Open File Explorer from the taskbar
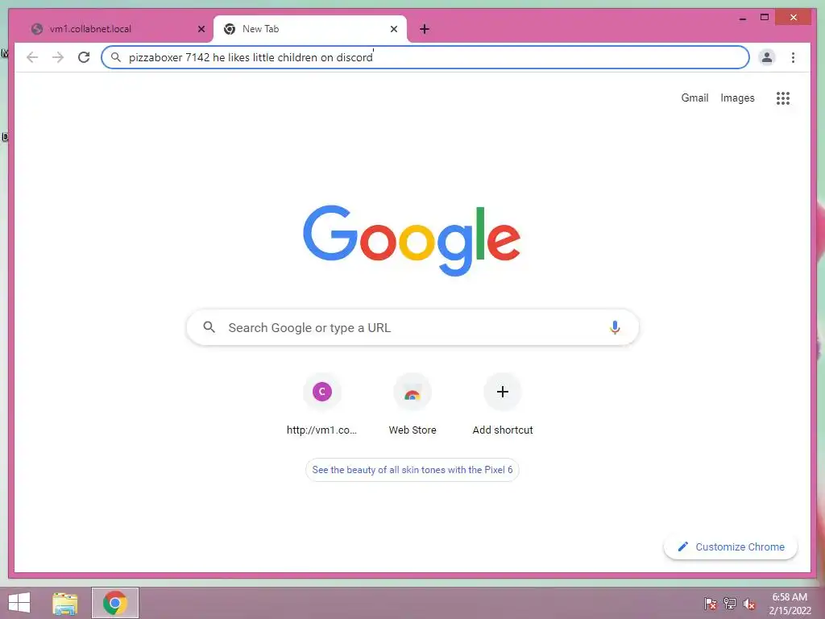Image resolution: width=825 pixels, height=619 pixels. click(65, 603)
